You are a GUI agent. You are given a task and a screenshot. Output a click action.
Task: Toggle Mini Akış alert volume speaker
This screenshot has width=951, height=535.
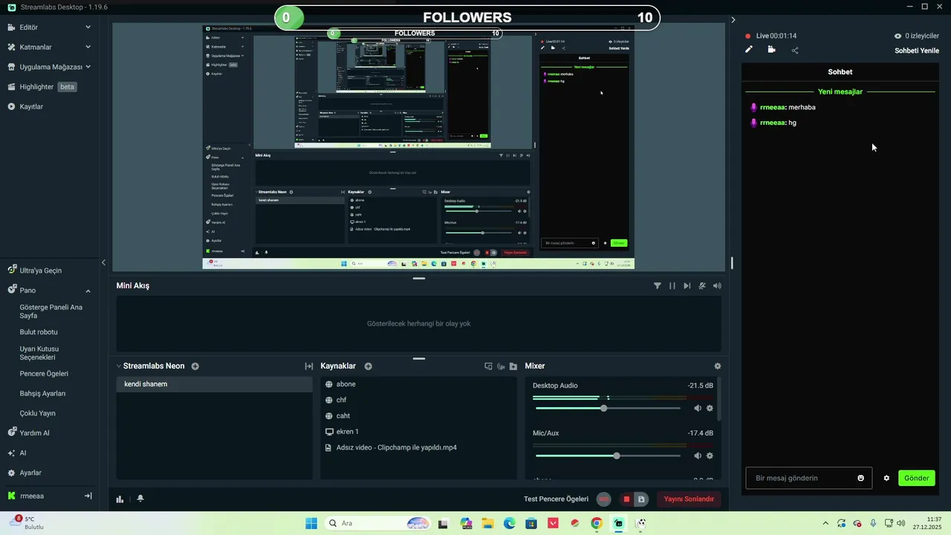[717, 285]
